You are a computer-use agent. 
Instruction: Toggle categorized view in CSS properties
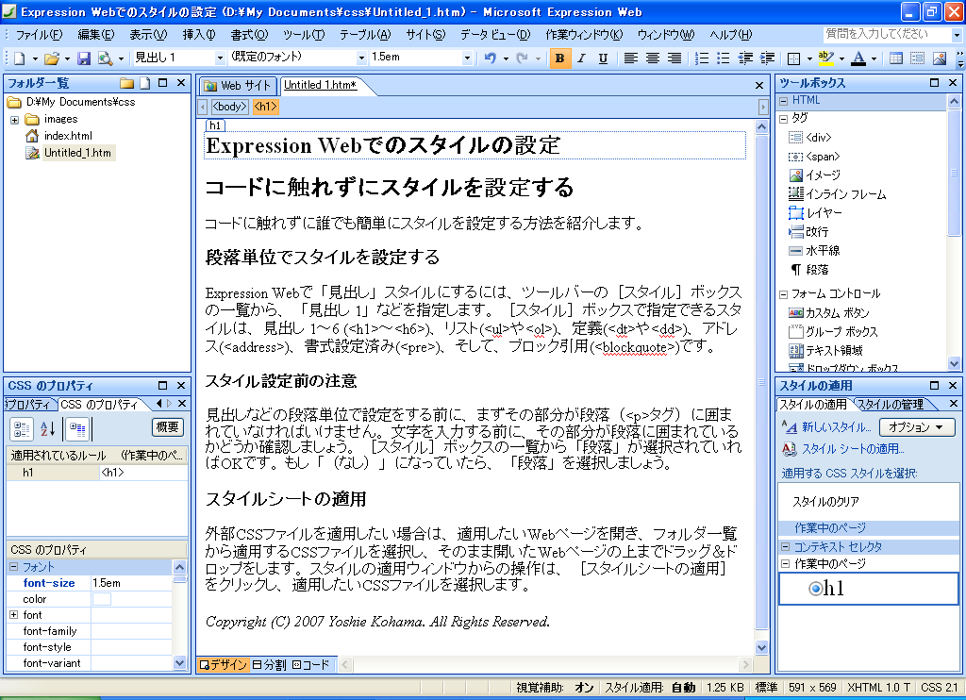[x=22, y=429]
